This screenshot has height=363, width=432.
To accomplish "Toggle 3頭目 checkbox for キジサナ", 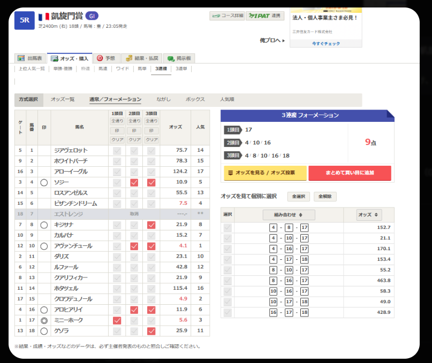I will tap(151, 225).
